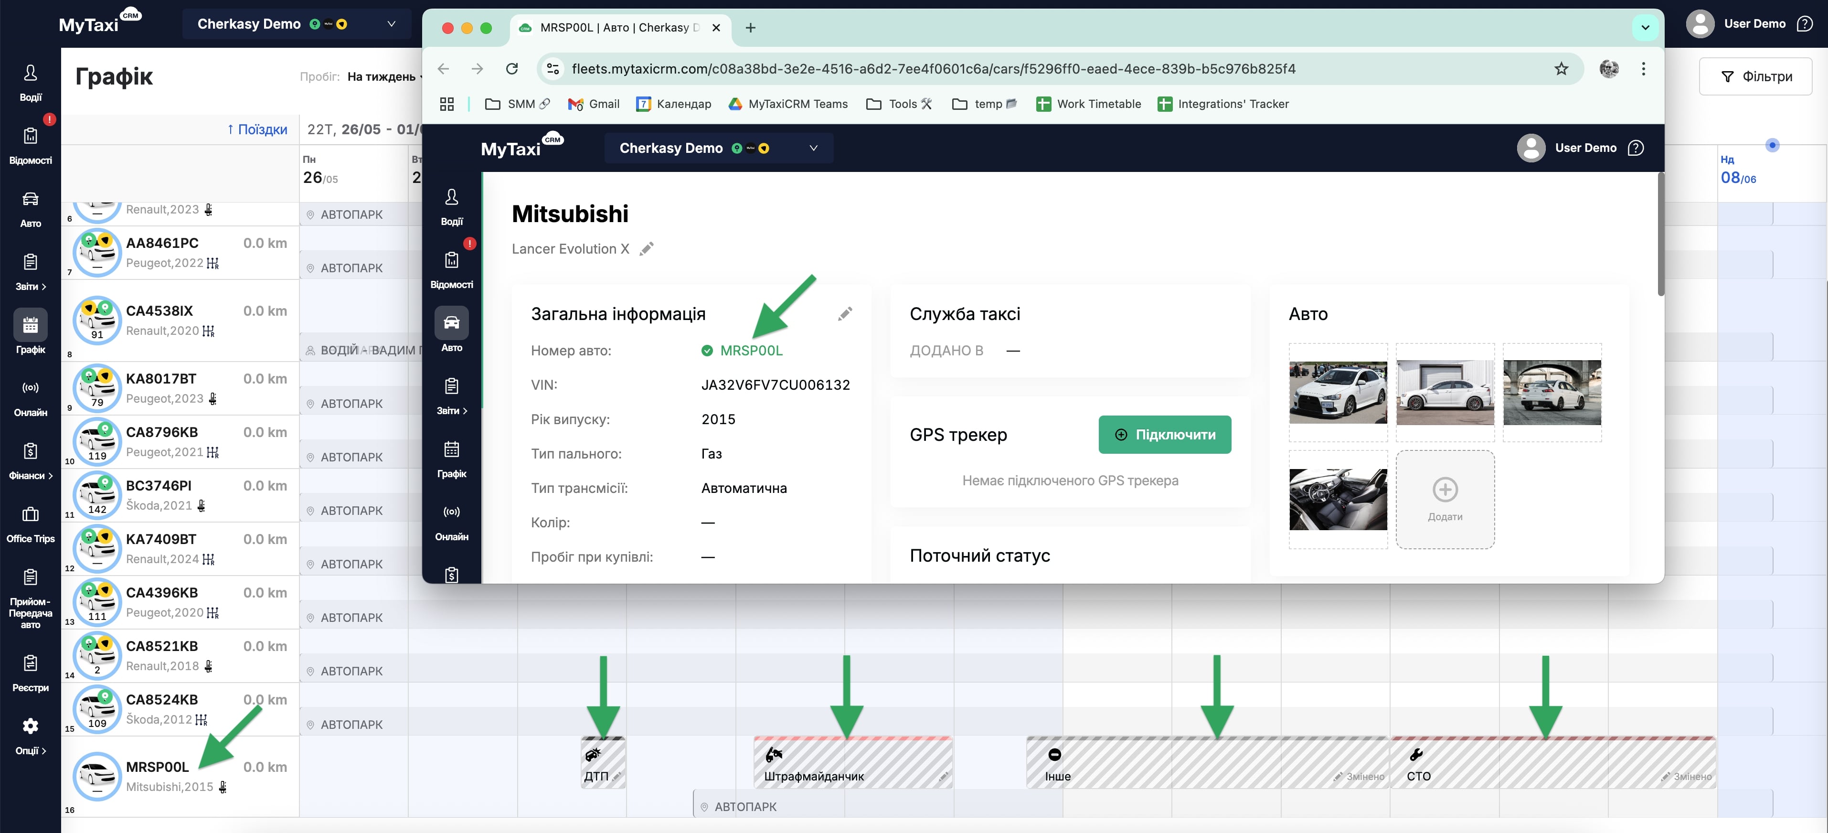Open the browser profile avatar
The width and height of the screenshot is (1828, 833).
1609,69
